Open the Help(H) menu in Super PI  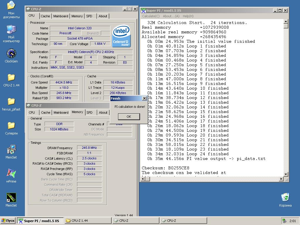click(188, 16)
